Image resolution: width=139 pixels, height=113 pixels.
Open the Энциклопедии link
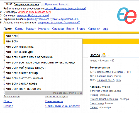pos(12,97)
